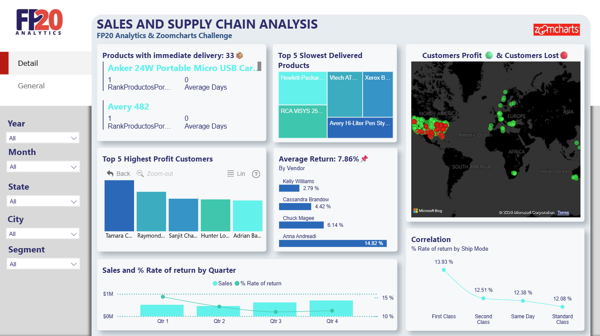Expand the Year dropdown
The height and width of the screenshot is (336, 600).
coord(43,138)
